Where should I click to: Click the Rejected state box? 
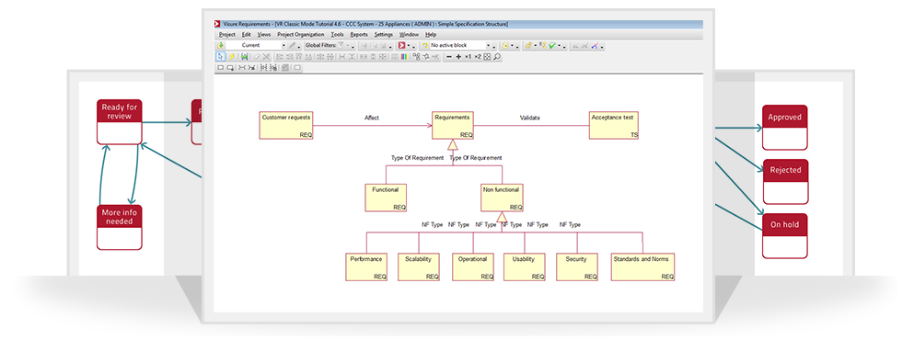click(x=785, y=182)
